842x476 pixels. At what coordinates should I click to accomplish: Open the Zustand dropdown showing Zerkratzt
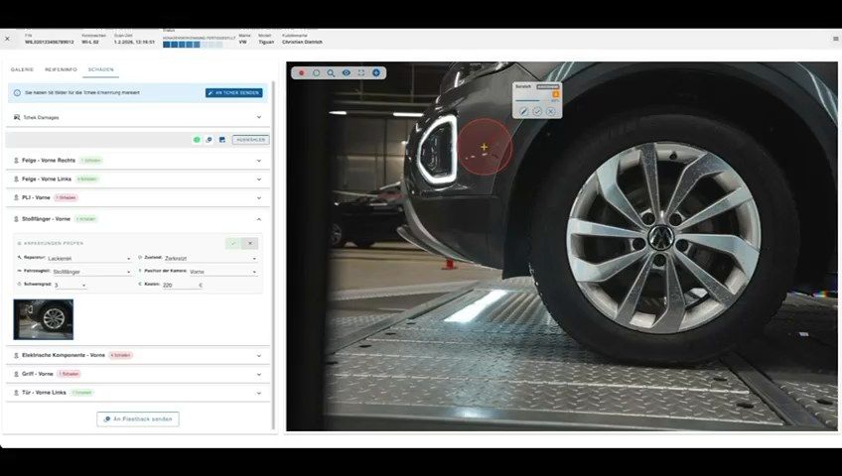point(210,259)
